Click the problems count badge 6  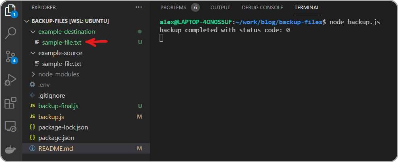(x=195, y=8)
